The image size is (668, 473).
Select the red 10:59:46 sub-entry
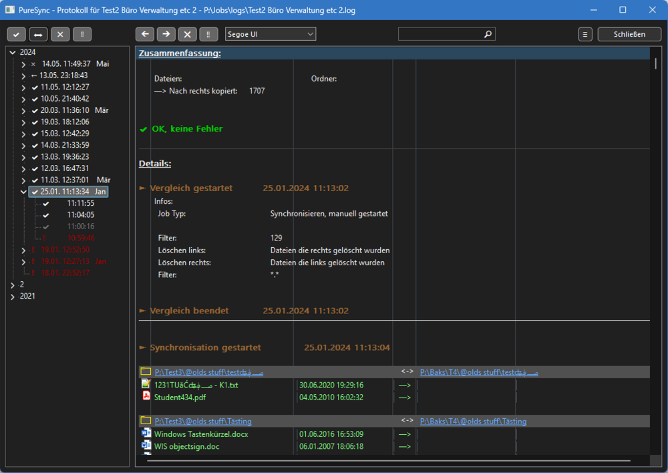[x=81, y=238]
